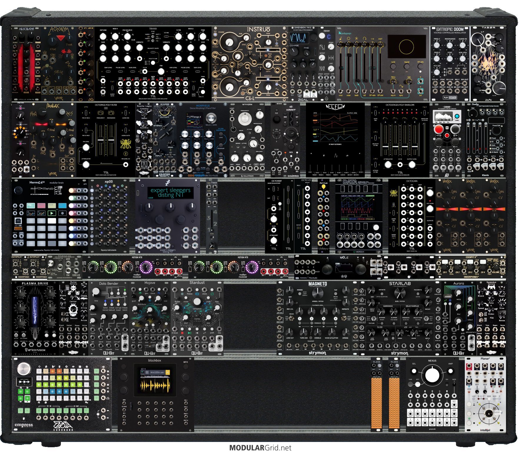The width and height of the screenshot is (521, 454).
Task: Click the RESONANCE knob on Entropic Doom
Action: [450, 46]
